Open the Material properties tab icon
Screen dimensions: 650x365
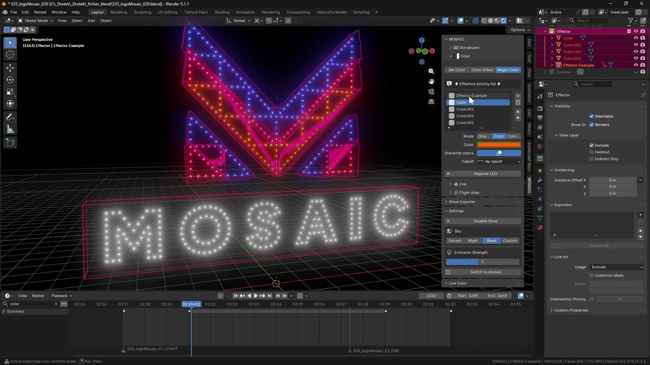540,227
